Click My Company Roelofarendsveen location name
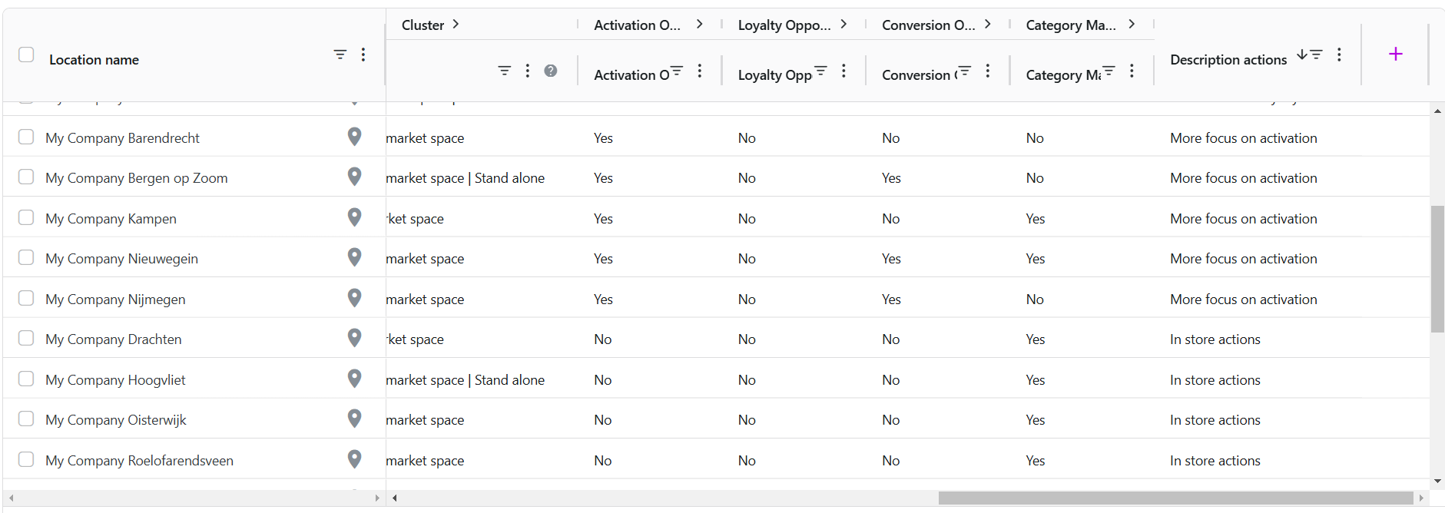The width and height of the screenshot is (1445, 513). [139, 461]
